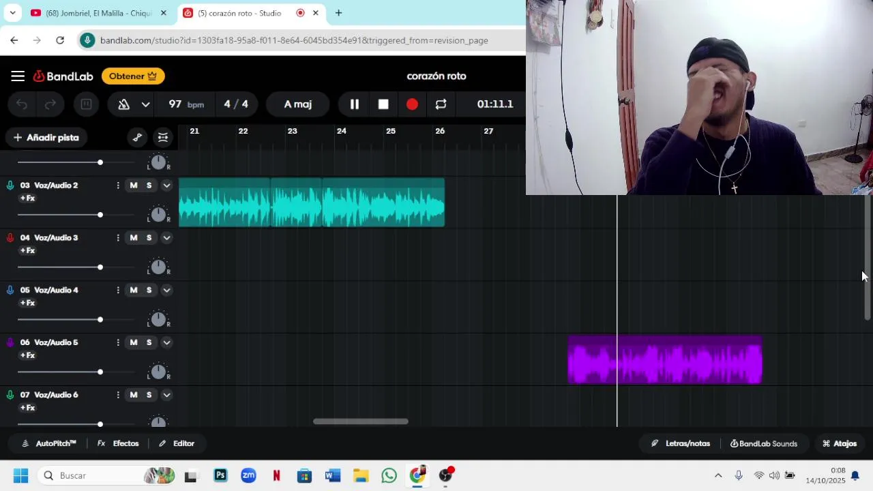Click the corazón roto project title
This screenshot has width=873, height=491.
coord(436,76)
